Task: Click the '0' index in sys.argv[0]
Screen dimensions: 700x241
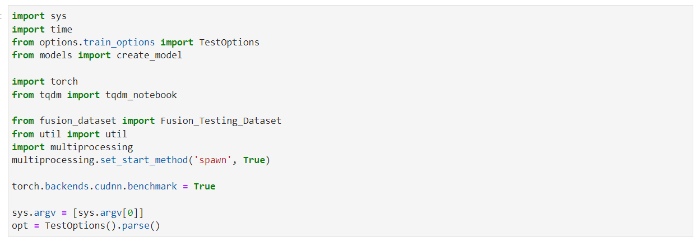Action: coord(130,212)
